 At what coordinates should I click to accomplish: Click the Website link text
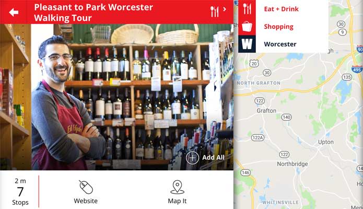click(x=86, y=201)
